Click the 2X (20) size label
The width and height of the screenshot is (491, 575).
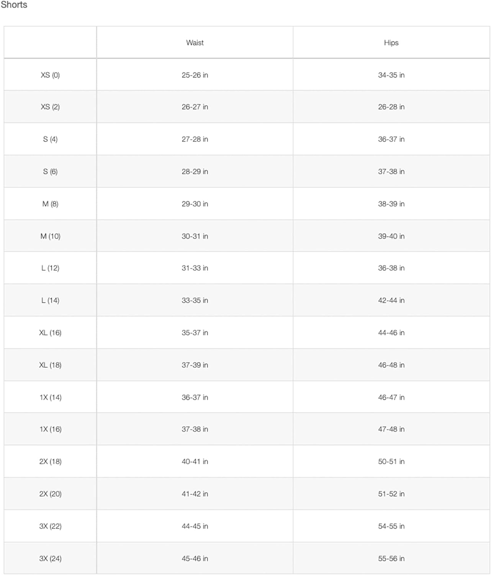(x=50, y=494)
